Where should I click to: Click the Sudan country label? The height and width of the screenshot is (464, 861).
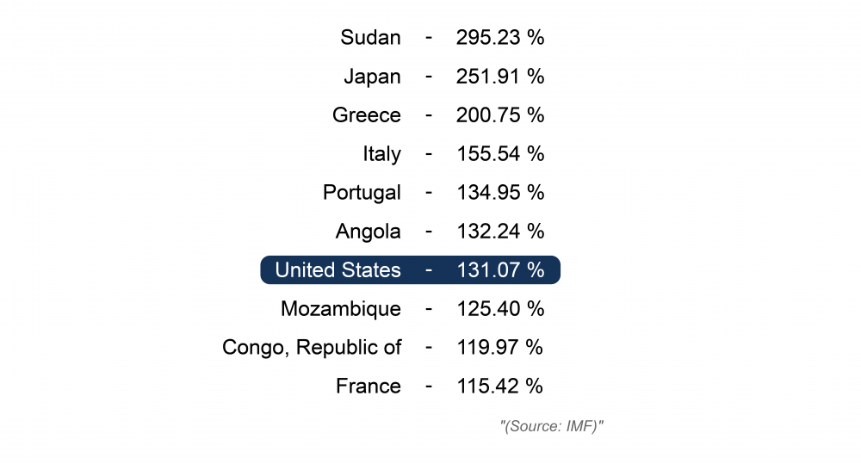(x=370, y=38)
